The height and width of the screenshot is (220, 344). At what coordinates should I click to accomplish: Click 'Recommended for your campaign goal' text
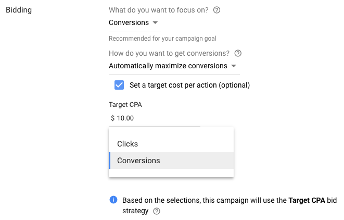point(162,39)
